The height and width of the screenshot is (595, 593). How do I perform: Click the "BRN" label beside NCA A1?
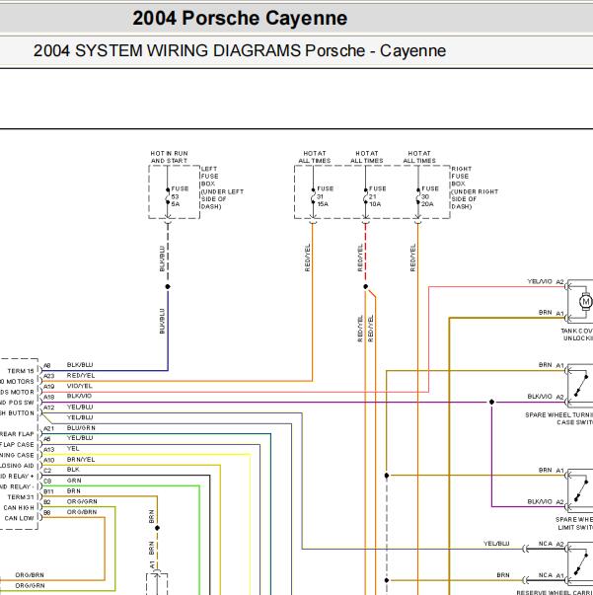tap(503, 575)
